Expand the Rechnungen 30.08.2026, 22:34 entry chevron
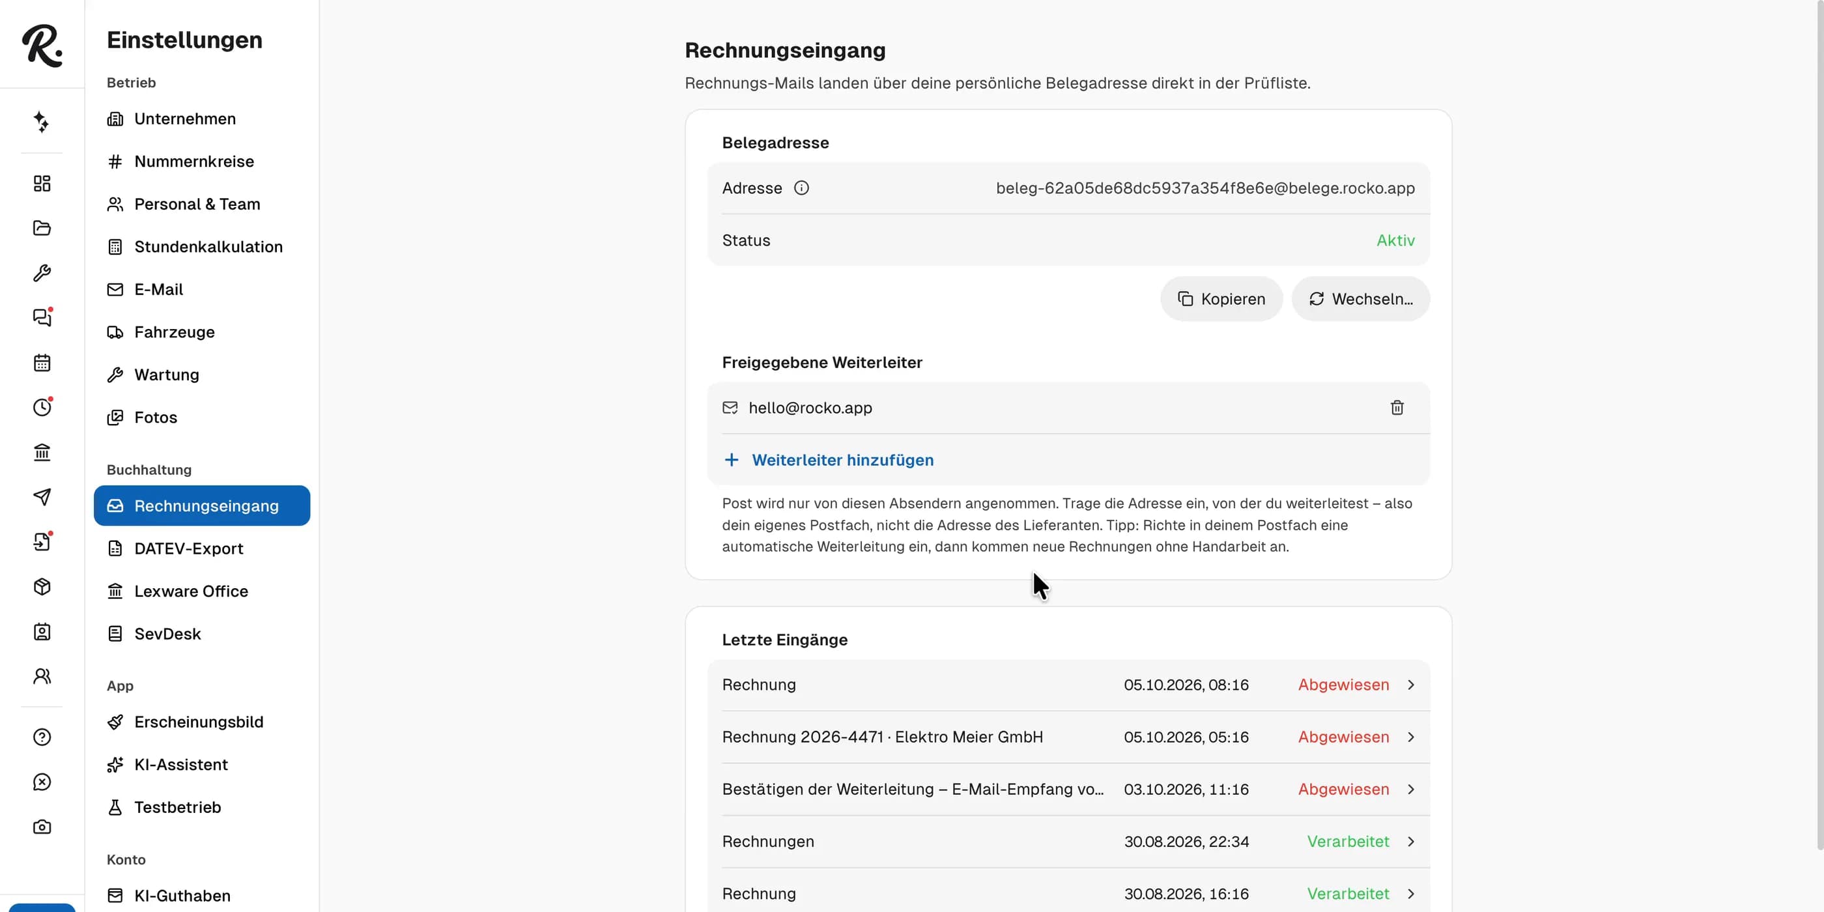1824x912 pixels. tap(1410, 841)
